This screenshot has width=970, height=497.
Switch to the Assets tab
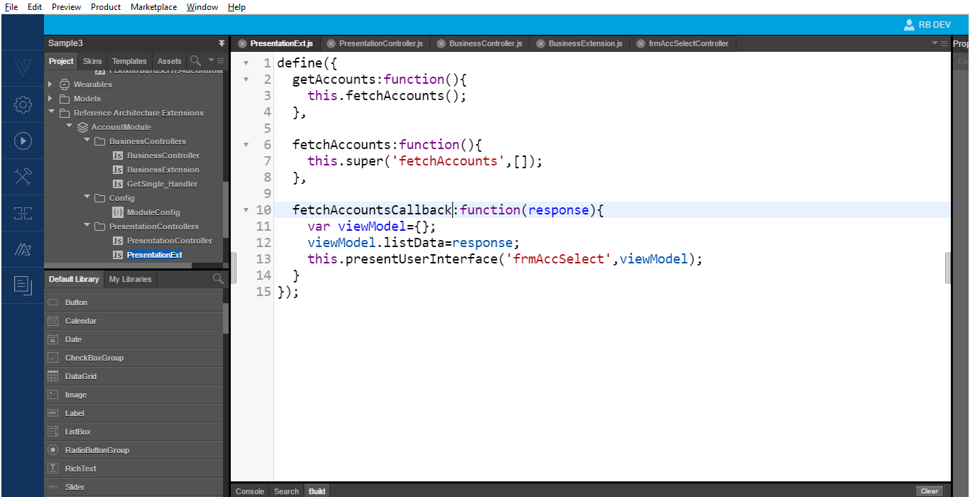coord(170,61)
